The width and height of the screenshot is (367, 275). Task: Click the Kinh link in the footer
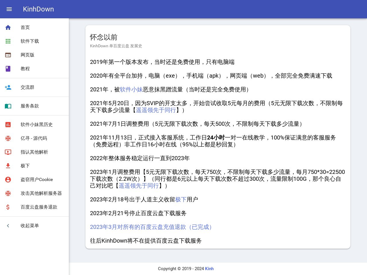pyautogui.click(x=209, y=269)
